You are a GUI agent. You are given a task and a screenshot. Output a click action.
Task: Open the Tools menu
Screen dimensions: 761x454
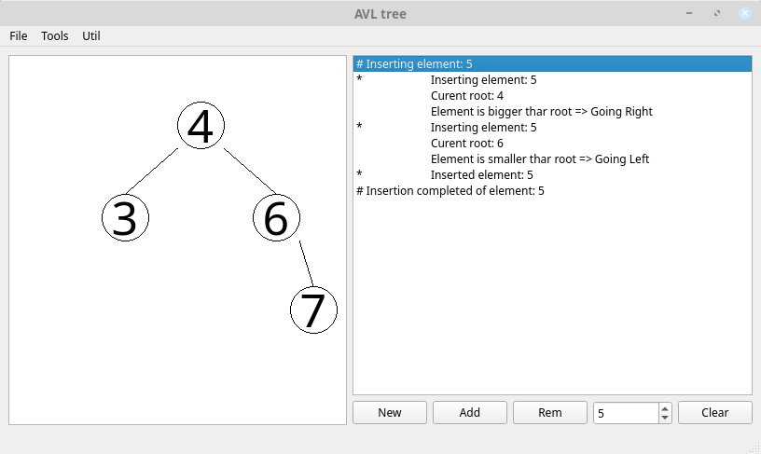point(55,36)
